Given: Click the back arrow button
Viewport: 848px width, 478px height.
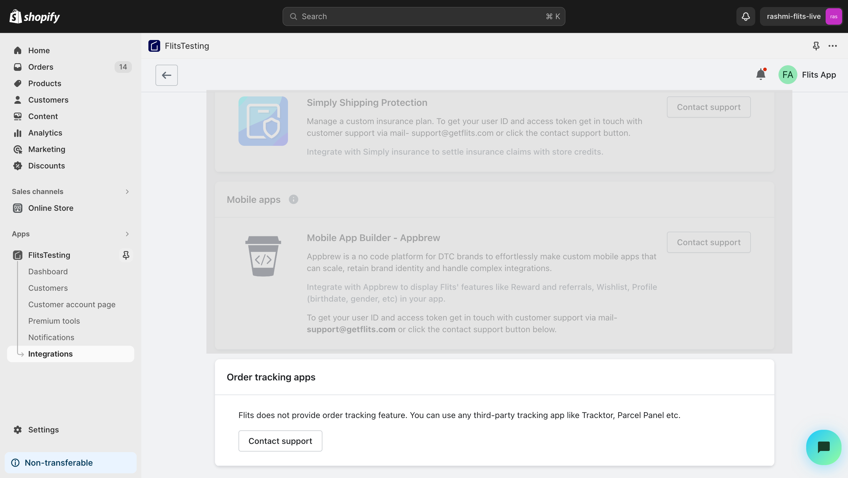Looking at the screenshot, I should (x=166, y=75).
